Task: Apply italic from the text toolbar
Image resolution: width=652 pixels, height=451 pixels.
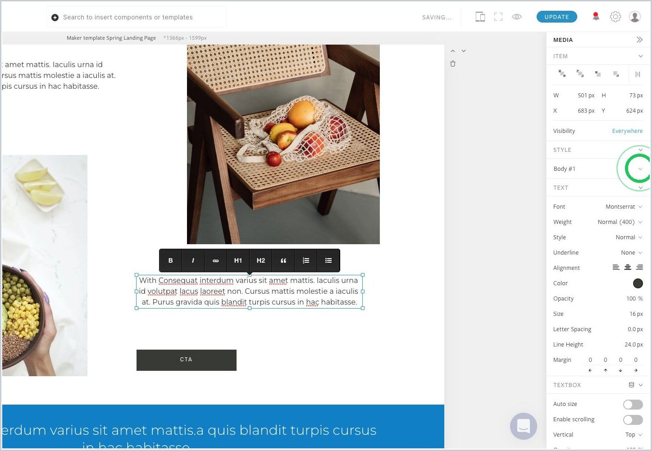Action: pyautogui.click(x=193, y=260)
